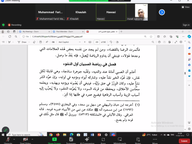Open a new browser tab with plus
Image resolution: width=192 pixels, height=144 pixels.
(x=121, y=32)
